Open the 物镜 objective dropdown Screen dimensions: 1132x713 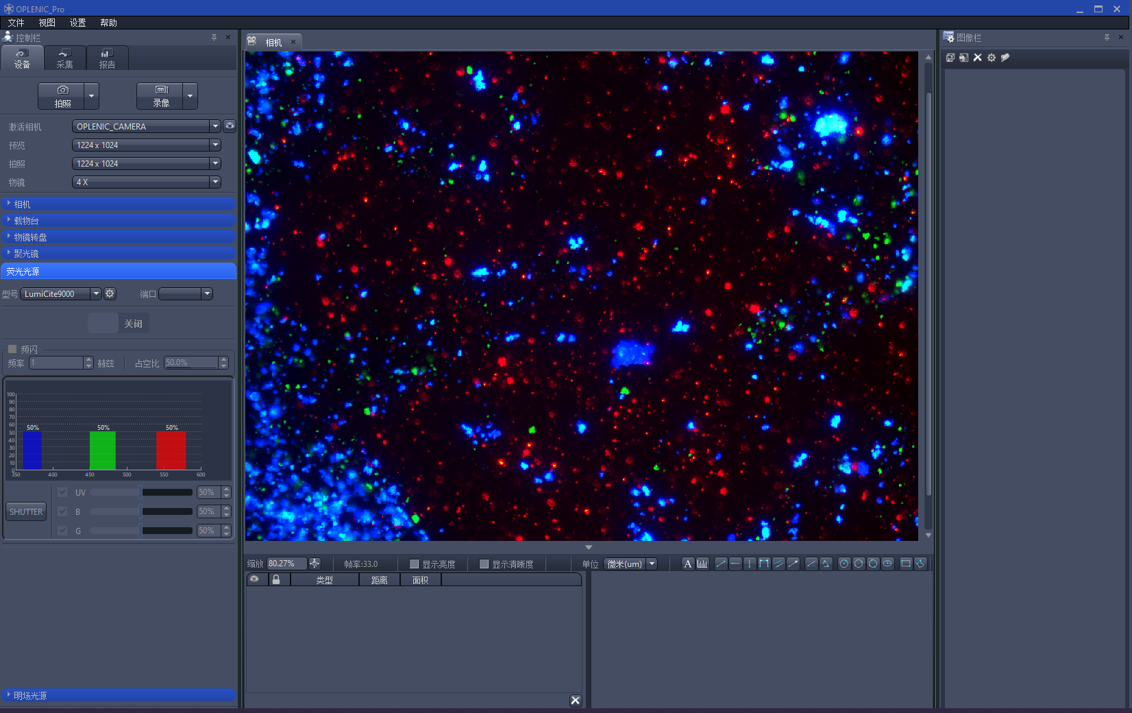click(x=215, y=182)
